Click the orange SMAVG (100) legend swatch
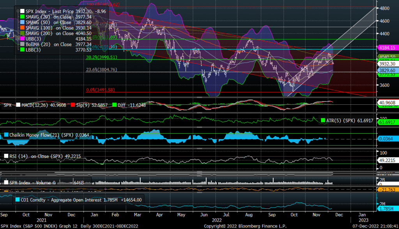 click(x=22, y=28)
